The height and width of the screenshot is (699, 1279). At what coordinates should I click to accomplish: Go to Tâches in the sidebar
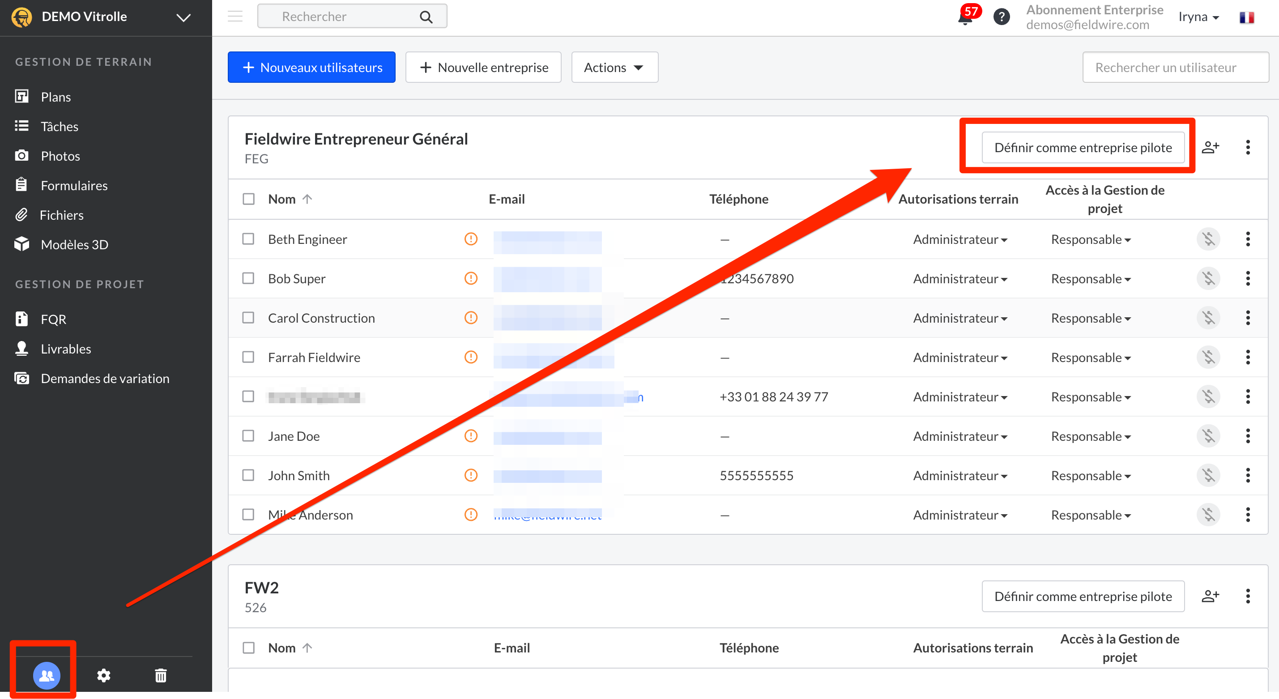[x=59, y=126]
